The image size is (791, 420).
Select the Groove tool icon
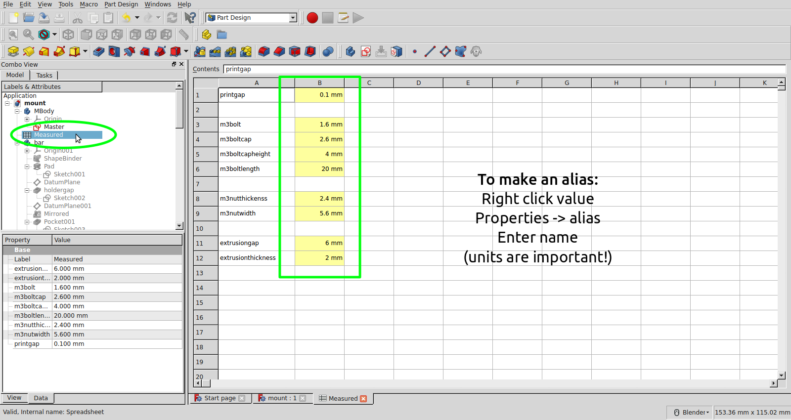(130, 51)
